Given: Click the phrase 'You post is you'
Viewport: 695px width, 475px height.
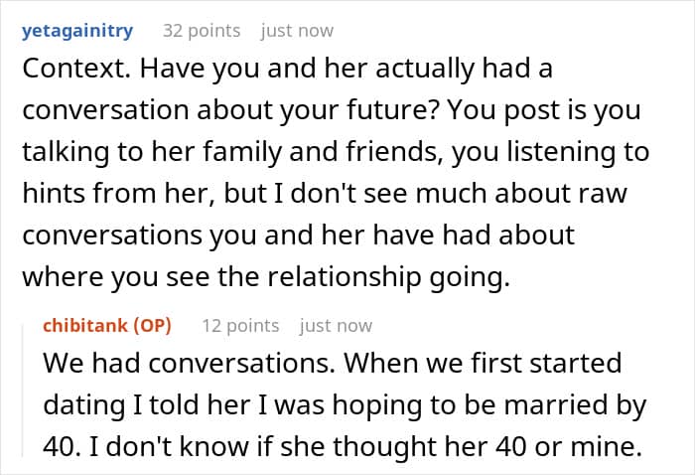Looking at the screenshot, I should coord(544,111).
